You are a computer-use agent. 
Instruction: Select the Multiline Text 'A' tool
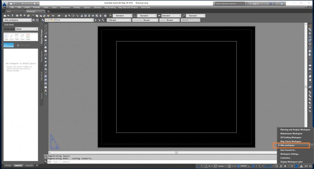46,91
